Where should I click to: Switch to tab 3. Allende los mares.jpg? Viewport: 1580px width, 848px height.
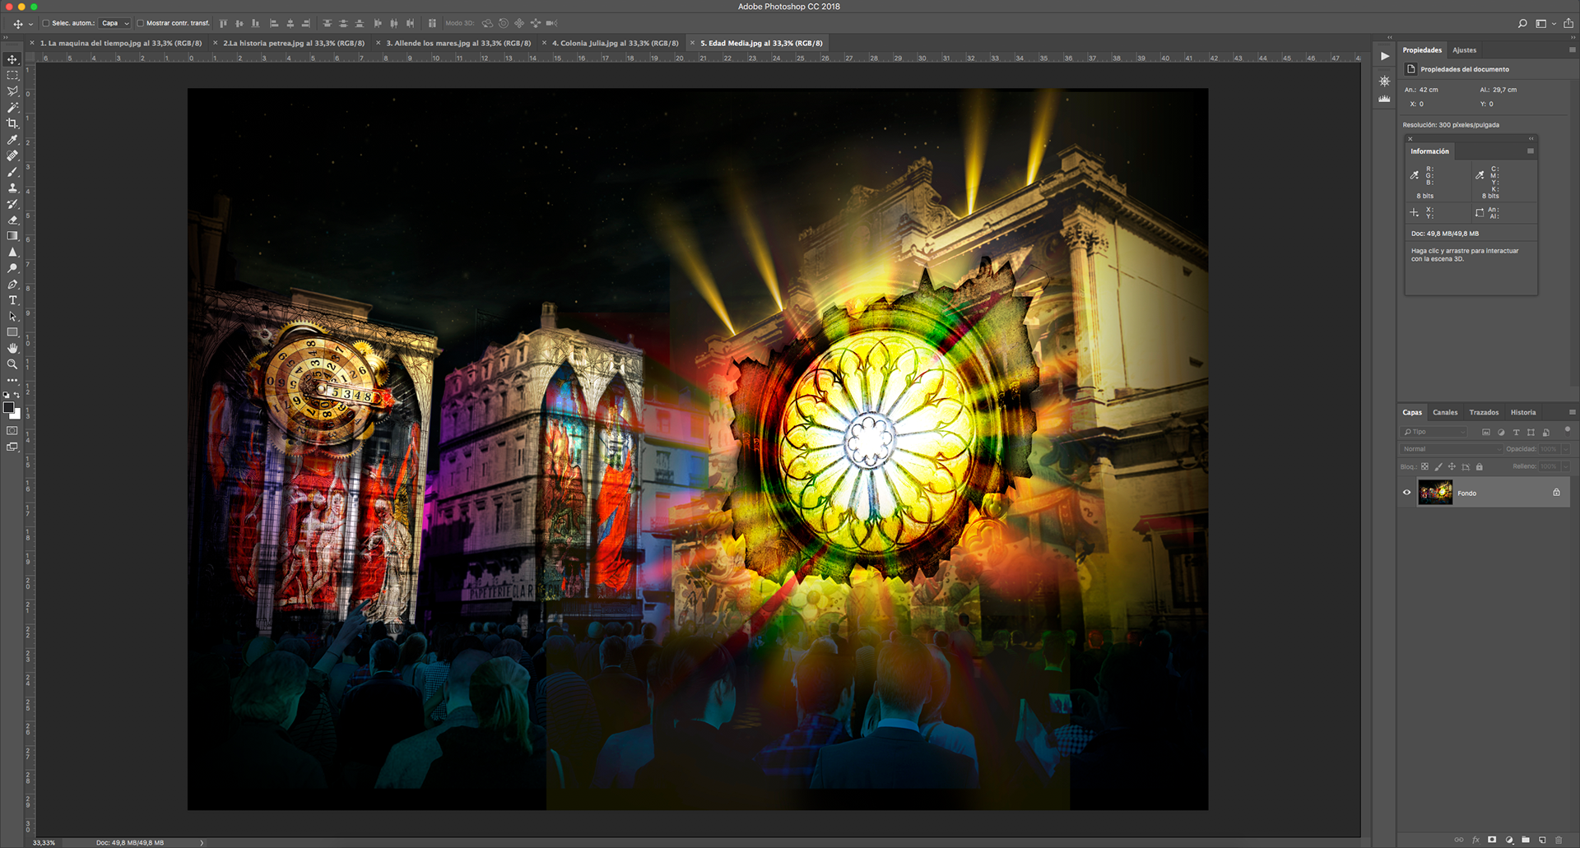(x=458, y=44)
